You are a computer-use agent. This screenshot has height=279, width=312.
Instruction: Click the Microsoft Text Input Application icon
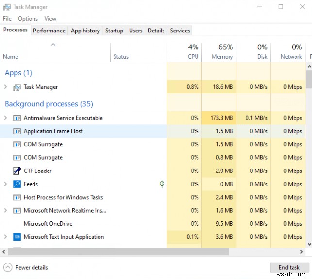[x=17, y=237]
